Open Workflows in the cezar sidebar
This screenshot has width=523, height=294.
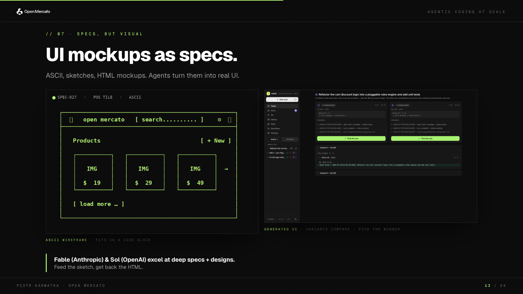click(282, 129)
